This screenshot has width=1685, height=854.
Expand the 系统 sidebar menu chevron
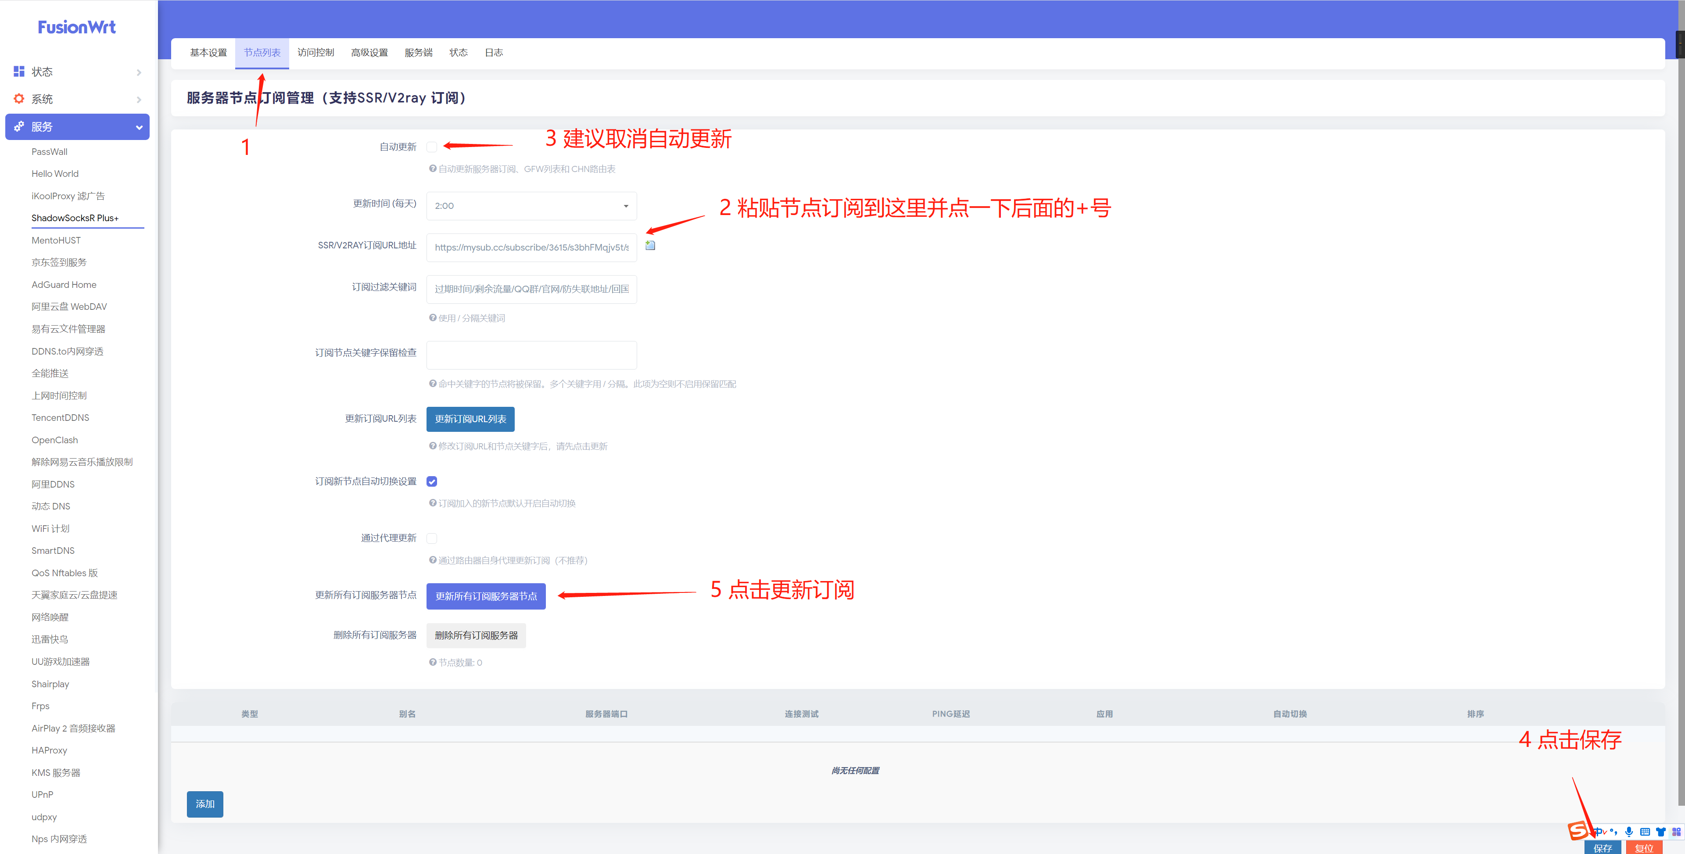(139, 100)
